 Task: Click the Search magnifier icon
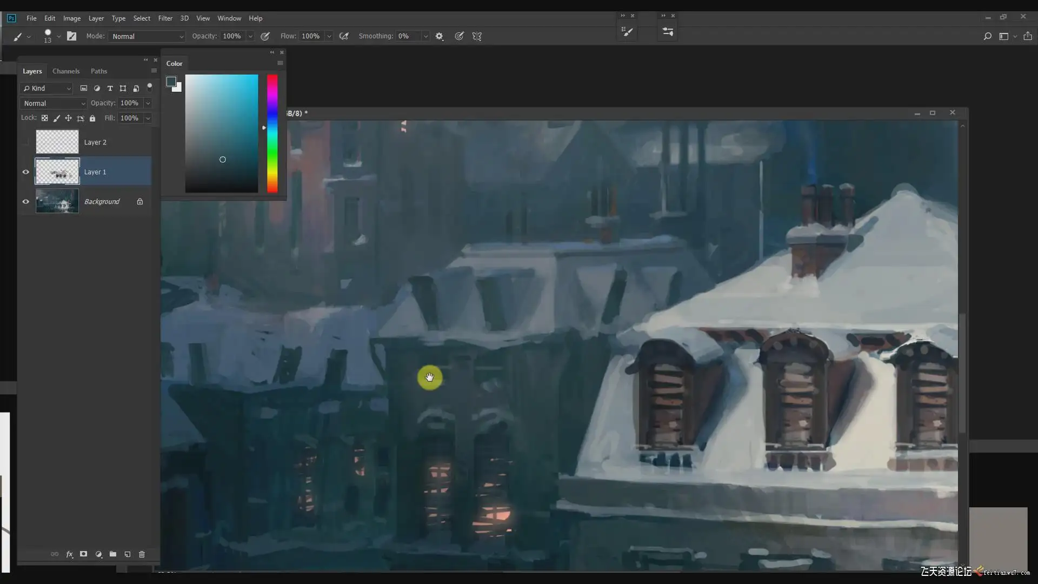(x=987, y=36)
